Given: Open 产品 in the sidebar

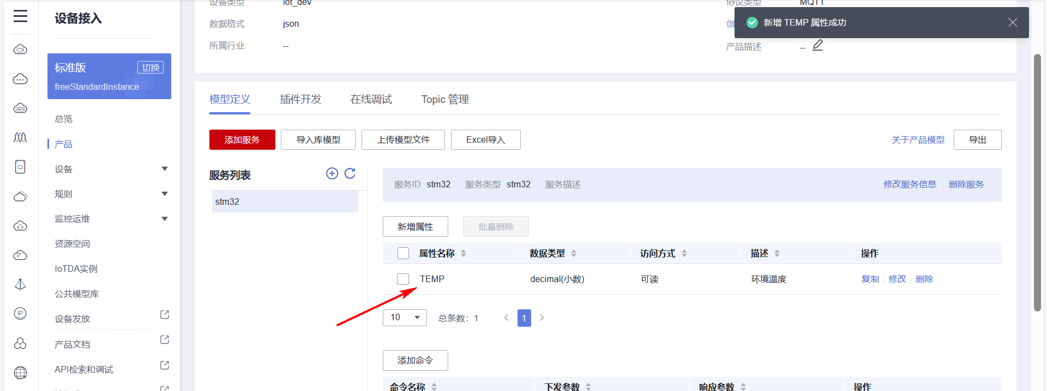Looking at the screenshot, I should [63, 144].
